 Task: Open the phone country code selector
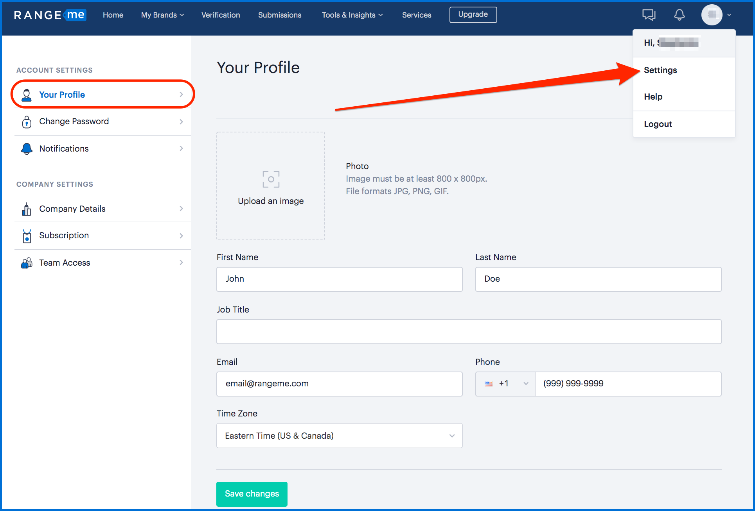[505, 384]
